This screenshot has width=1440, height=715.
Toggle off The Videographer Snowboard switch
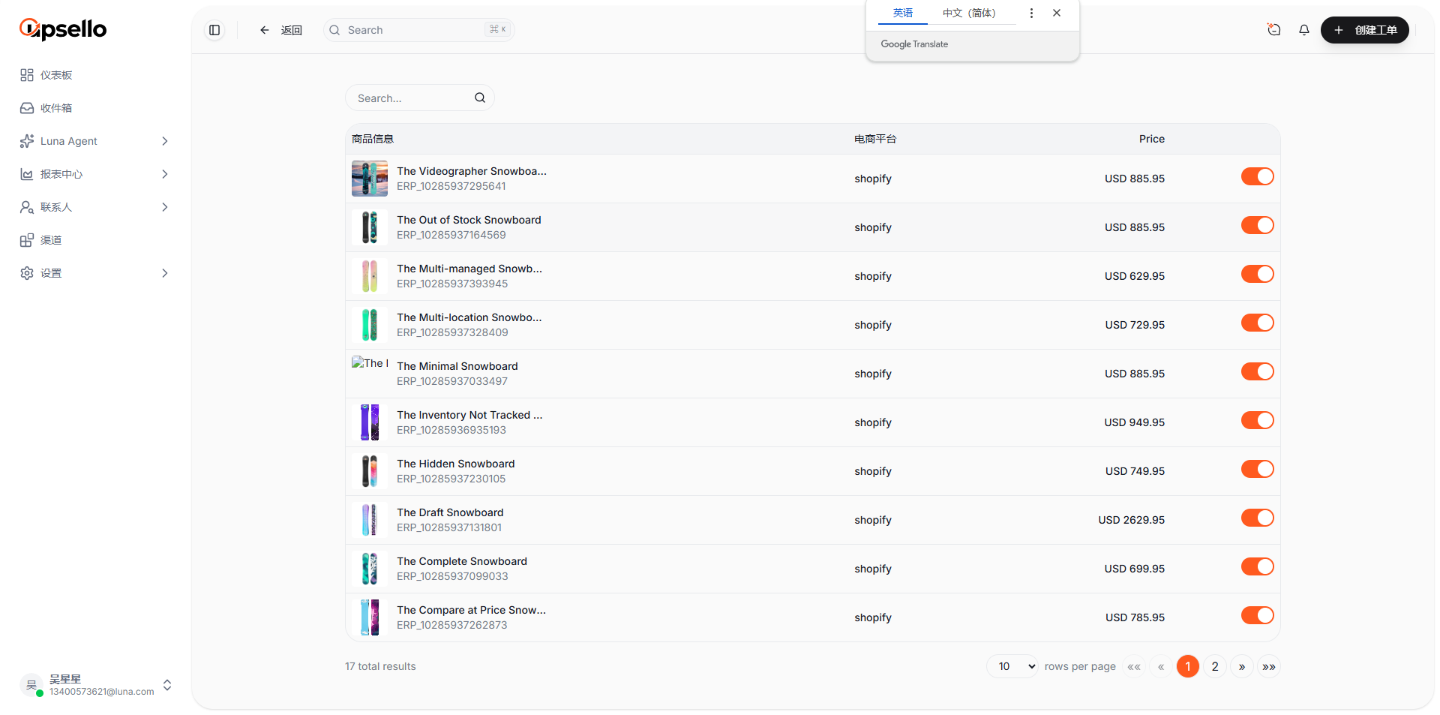[x=1258, y=176]
